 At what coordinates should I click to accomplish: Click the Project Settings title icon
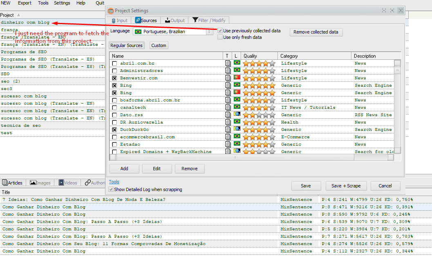[x=111, y=11]
